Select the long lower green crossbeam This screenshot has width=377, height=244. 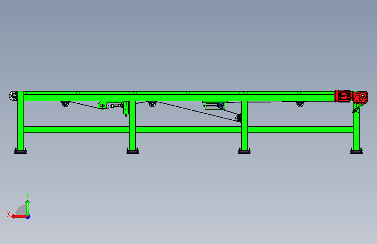[x=189, y=129]
